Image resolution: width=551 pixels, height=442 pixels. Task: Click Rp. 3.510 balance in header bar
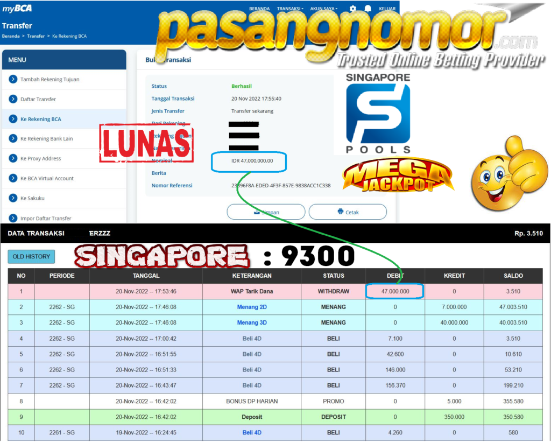[x=528, y=233]
